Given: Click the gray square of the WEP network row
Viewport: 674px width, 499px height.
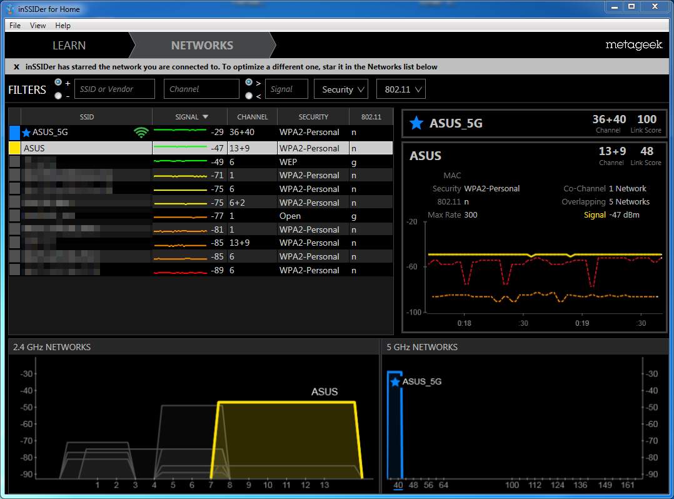Looking at the screenshot, I should (x=14, y=162).
